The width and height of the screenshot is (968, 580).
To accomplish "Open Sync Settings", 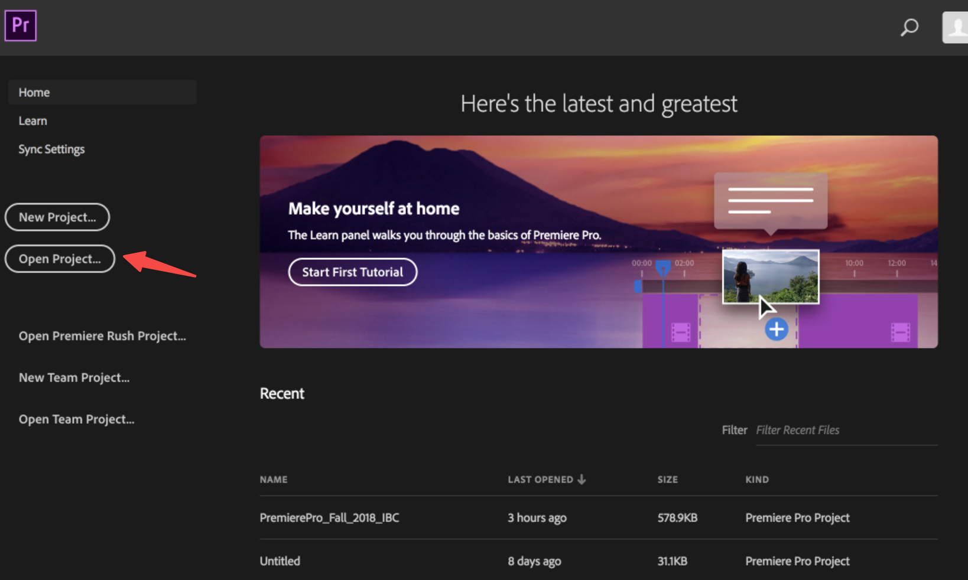I will tap(51, 149).
